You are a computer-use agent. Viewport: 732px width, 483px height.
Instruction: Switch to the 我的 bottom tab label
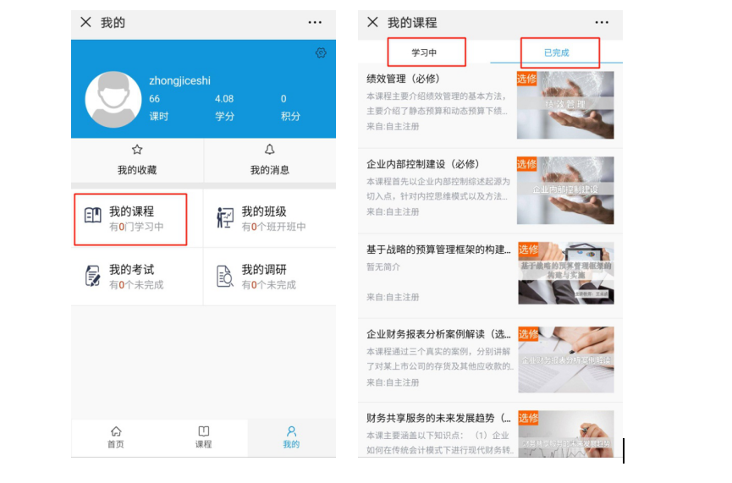291,444
